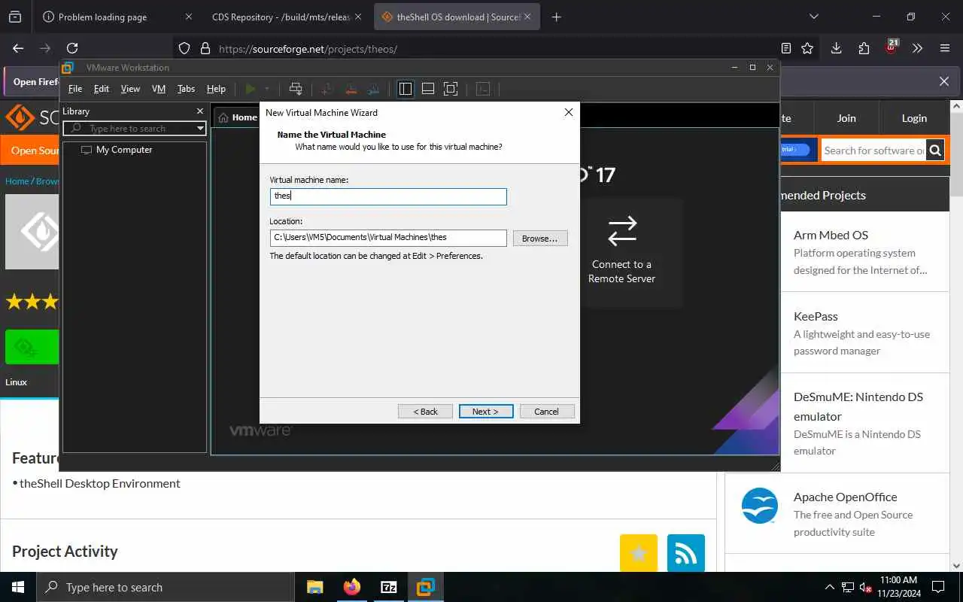Select My Computer in the library tree
This screenshot has width=963, height=602.
[x=124, y=150]
